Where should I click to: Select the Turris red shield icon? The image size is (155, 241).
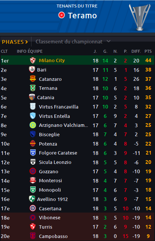click(33, 227)
